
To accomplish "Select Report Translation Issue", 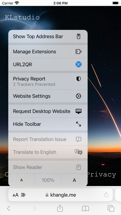I will click(48, 139).
